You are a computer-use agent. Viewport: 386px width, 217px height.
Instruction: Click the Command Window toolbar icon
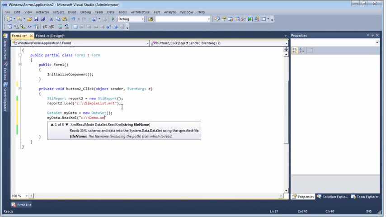(264, 19)
